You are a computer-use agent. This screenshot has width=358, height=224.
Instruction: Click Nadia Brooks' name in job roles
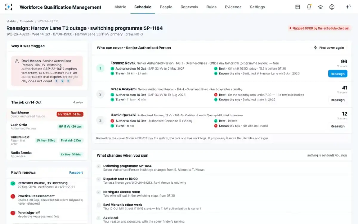point(21,153)
